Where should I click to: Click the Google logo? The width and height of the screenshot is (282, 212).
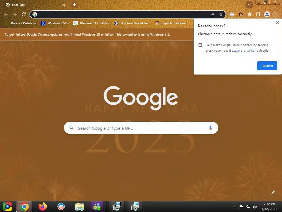tap(141, 98)
